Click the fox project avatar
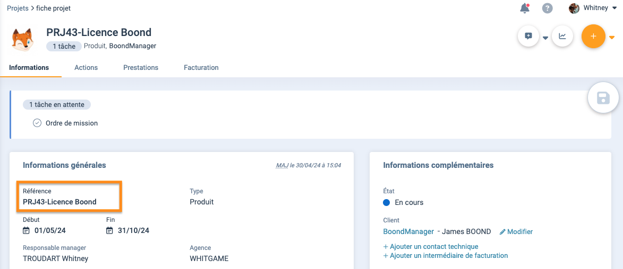Viewport: 623px width, 269px height. [22, 40]
